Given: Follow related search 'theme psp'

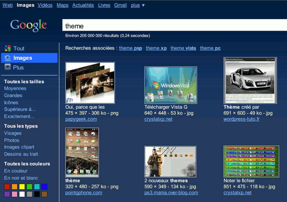Looking at the screenshot, I should point(131,48).
